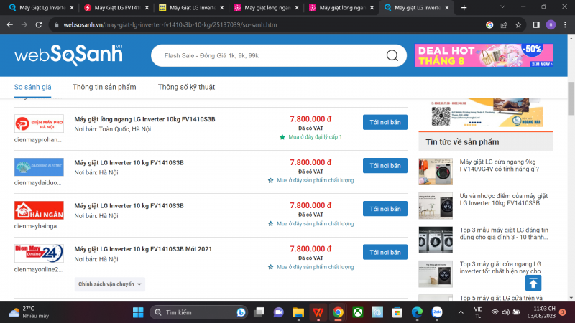Switch to Máy Giặt LG FV141 browser tab

[116, 8]
